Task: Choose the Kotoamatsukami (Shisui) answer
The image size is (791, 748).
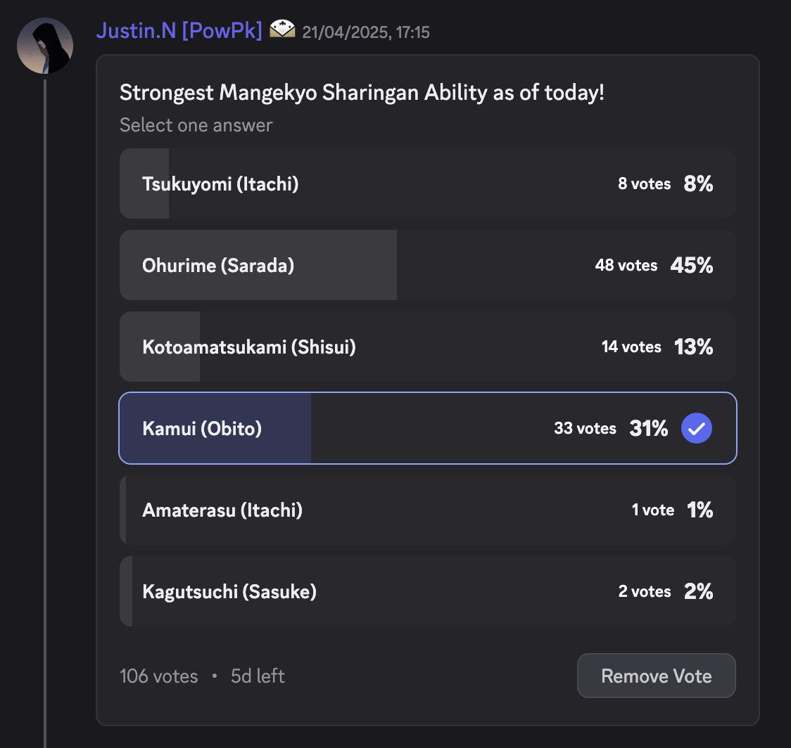Action: click(427, 347)
